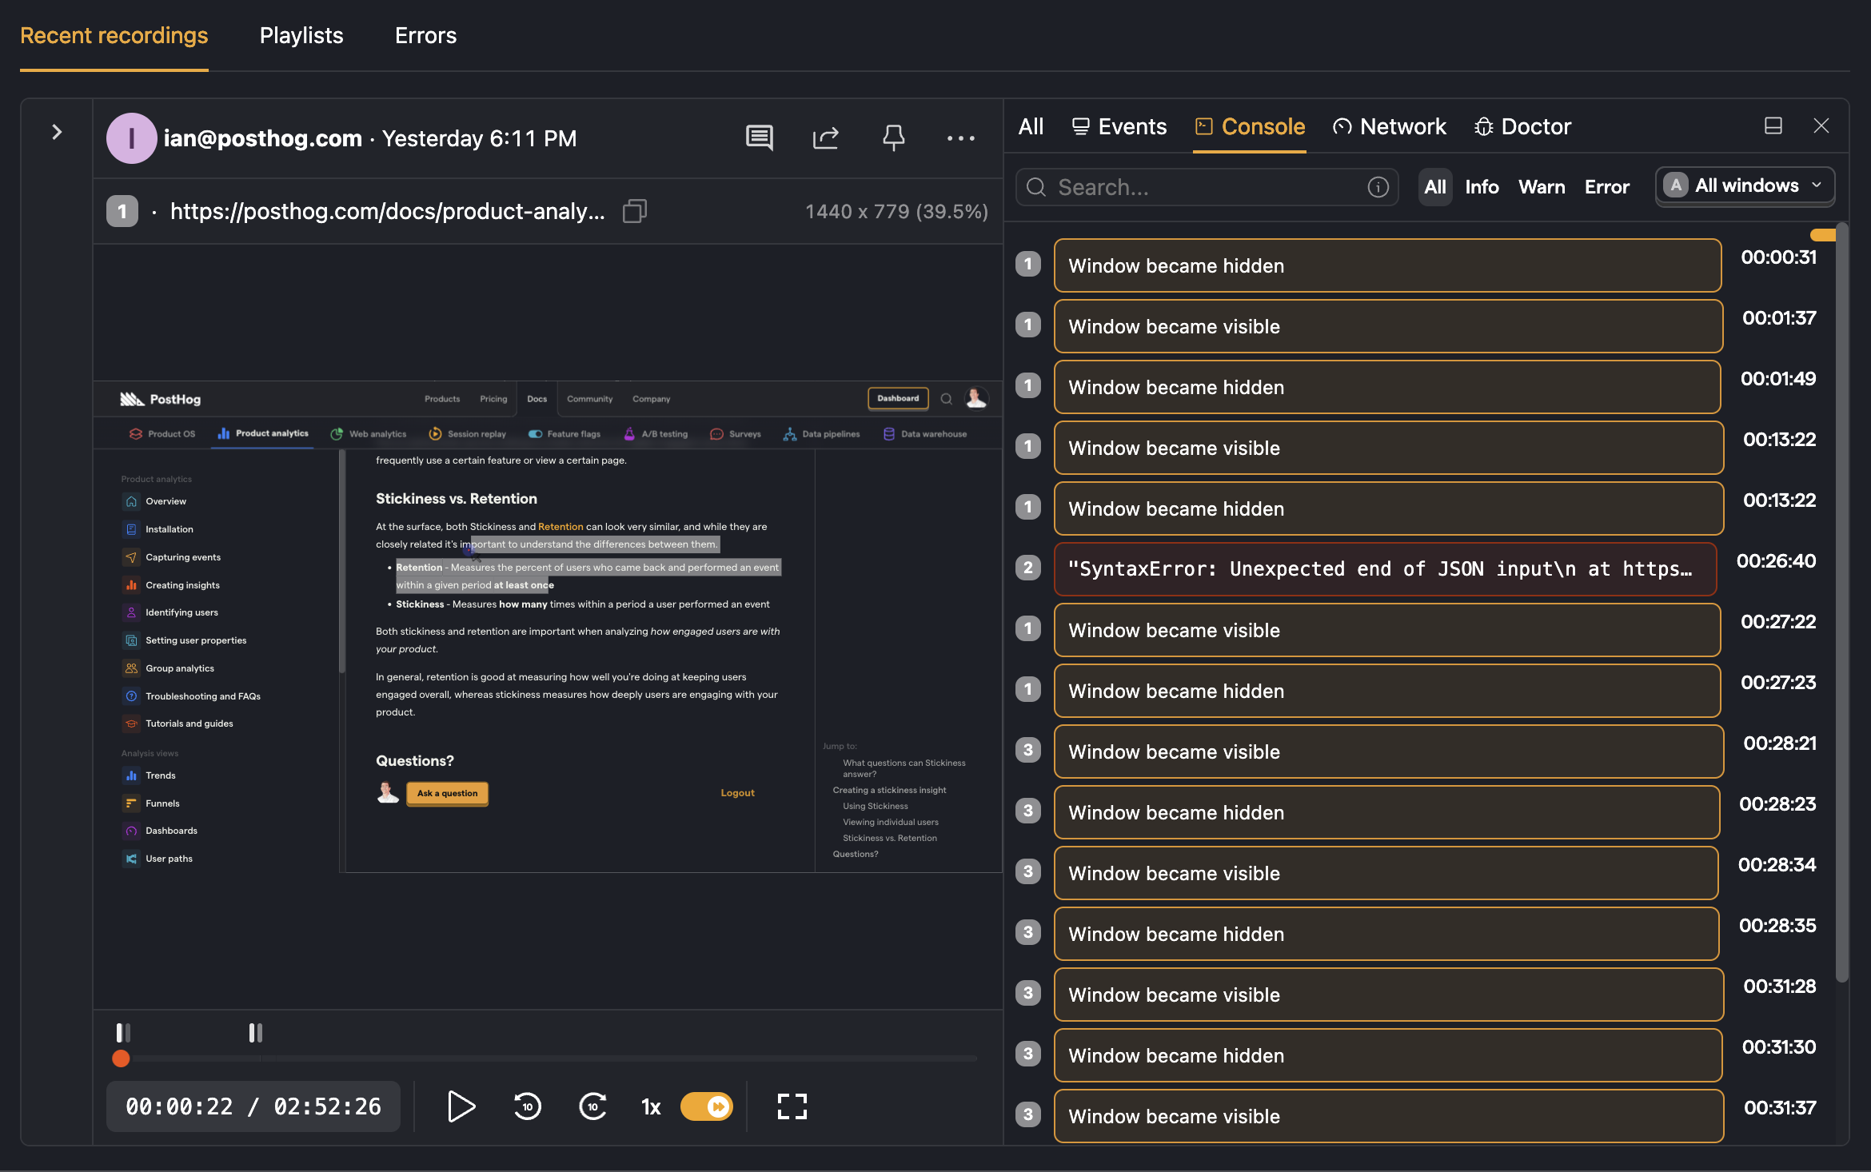Image resolution: width=1871 pixels, height=1172 pixels.
Task: Switch to the Playlists tab
Action: pos(301,35)
